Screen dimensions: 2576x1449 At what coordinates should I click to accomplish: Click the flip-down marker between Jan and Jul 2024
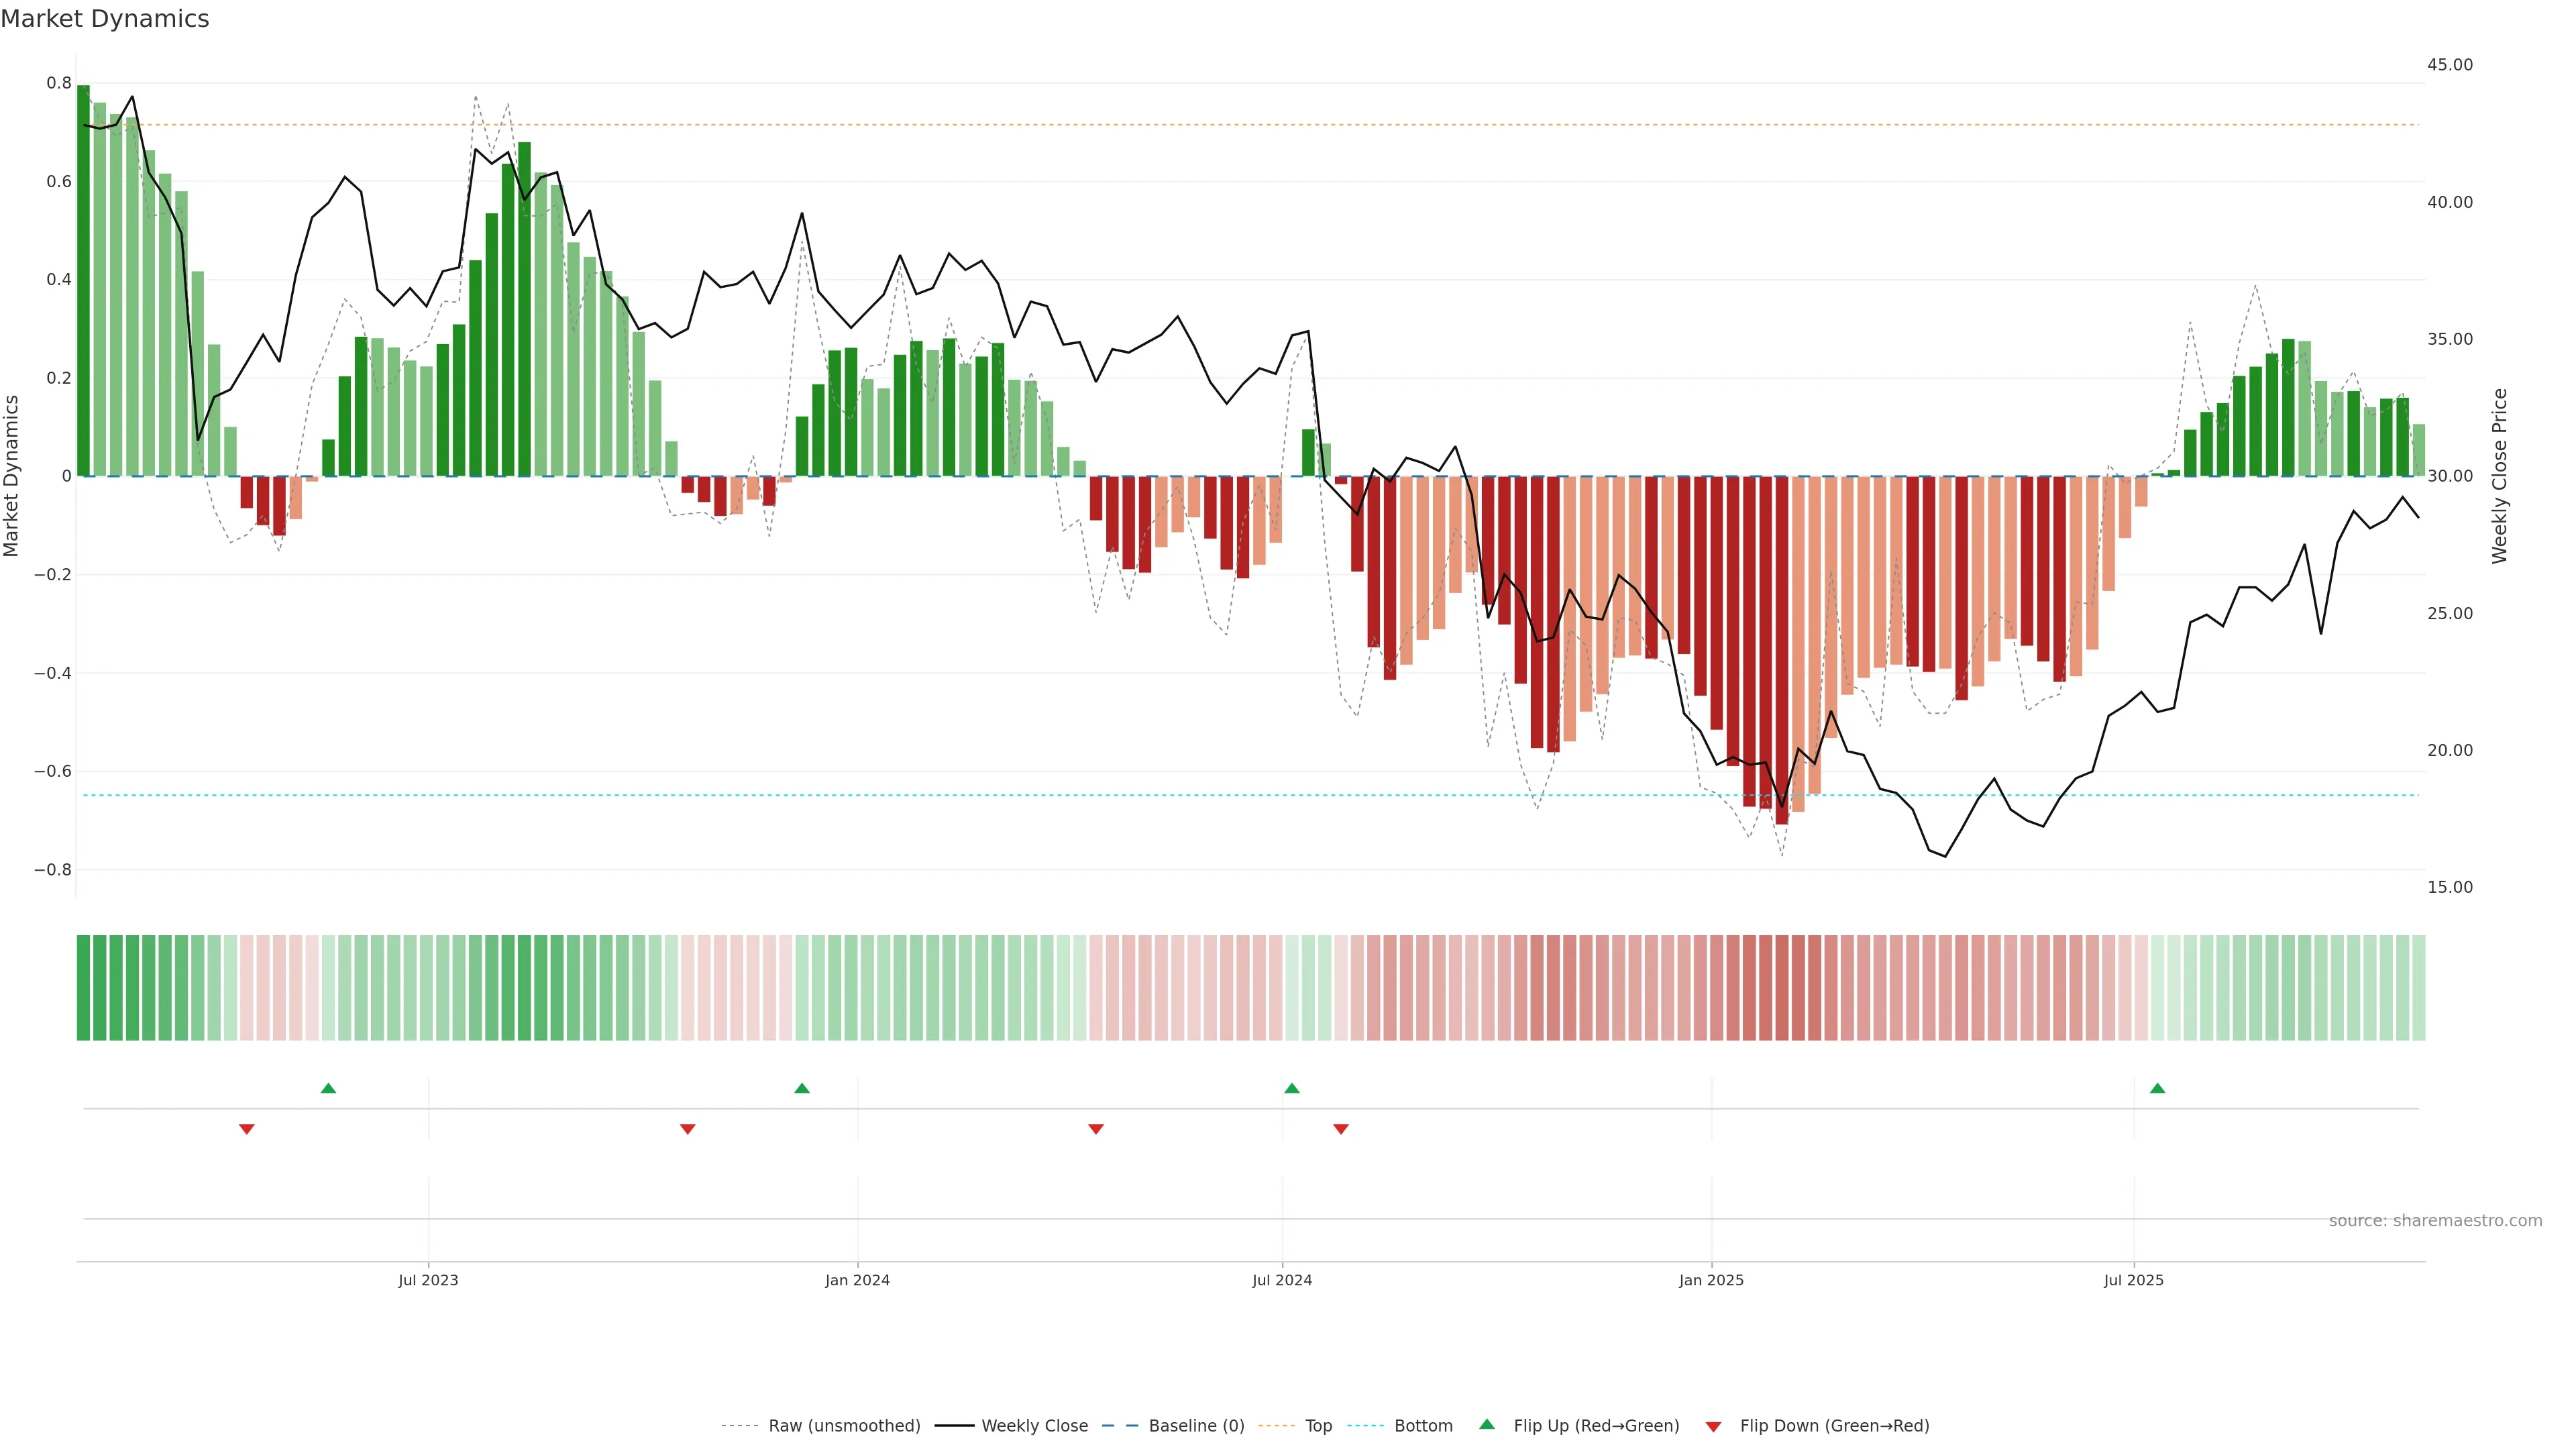pos(1096,1129)
